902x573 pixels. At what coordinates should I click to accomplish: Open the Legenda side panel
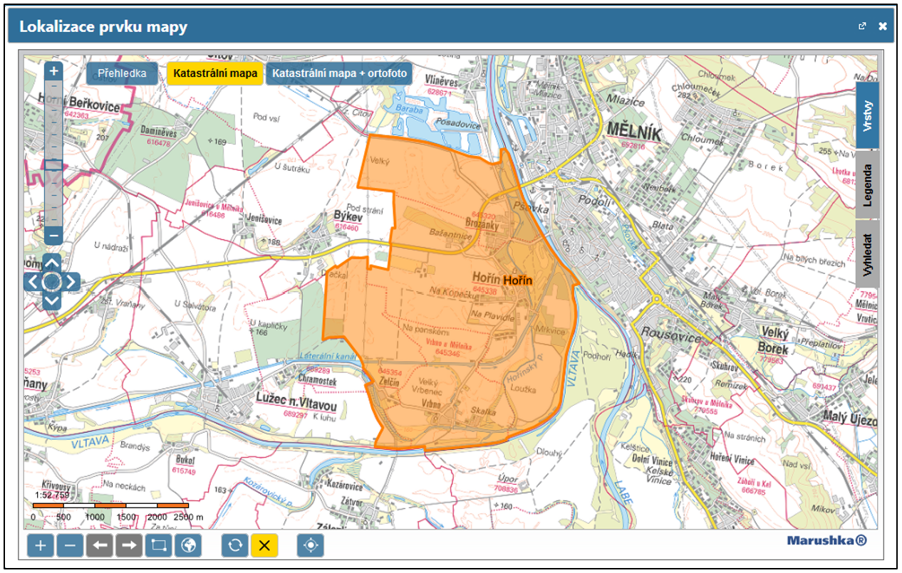(x=867, y=184)
